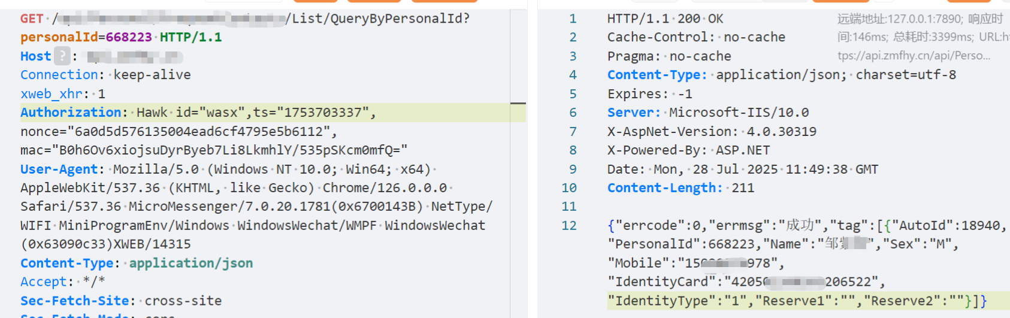Click the question mark icon beside Host
Viewport: 1010px width, 318px height.
pos(62,56)
